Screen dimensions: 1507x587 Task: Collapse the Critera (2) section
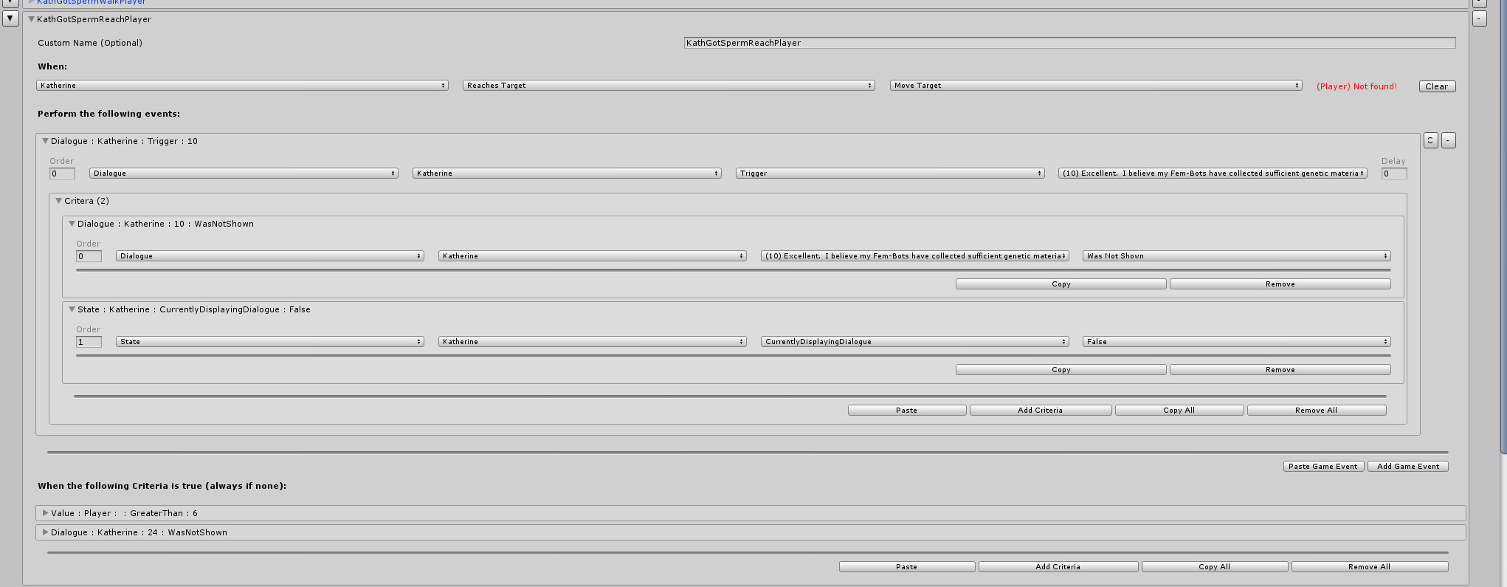click(x=58, y=201)
